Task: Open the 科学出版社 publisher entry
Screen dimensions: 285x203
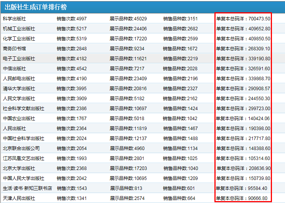Action: click(x=15, y=19)
